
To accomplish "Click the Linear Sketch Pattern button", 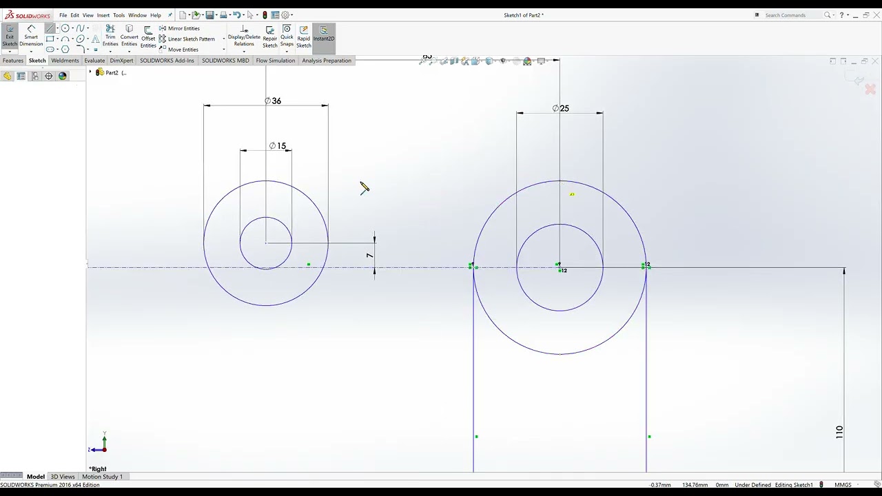I will point(187,39).
